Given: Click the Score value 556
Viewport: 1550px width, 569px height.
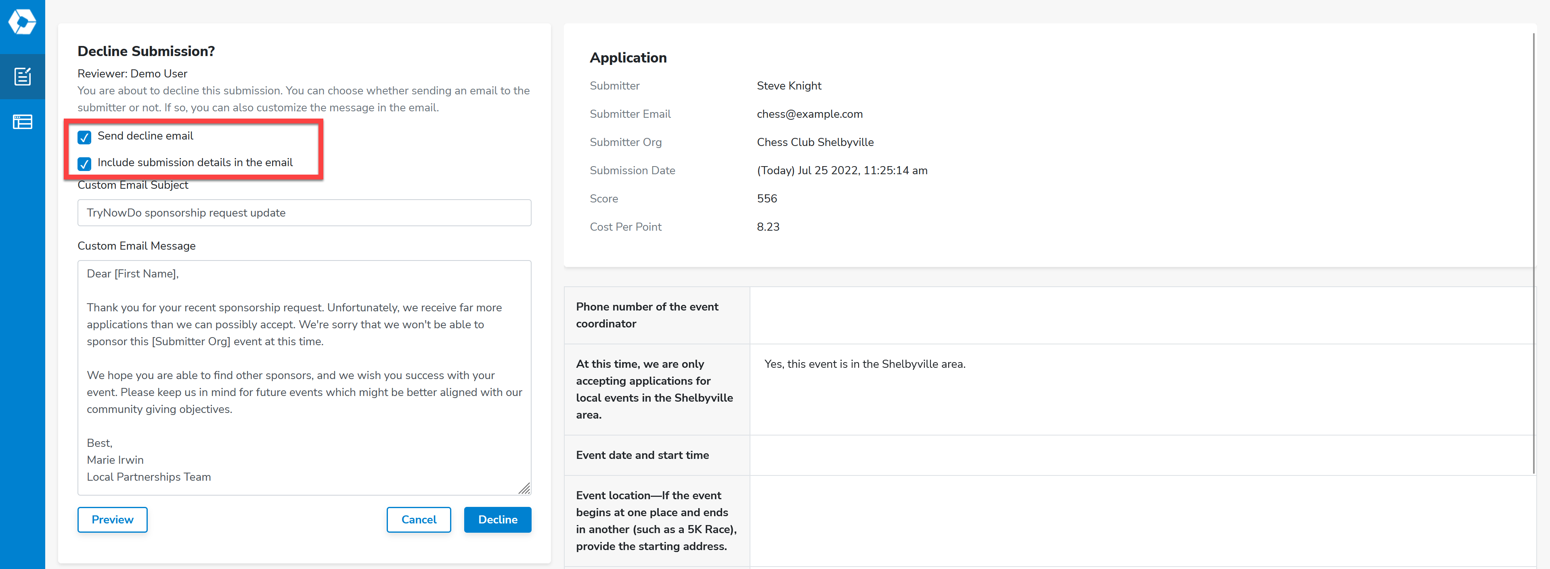Looking at the screenshot, I should click(767, 199).
